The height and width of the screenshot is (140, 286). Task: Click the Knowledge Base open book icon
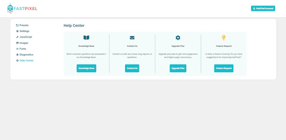coord(86,38)
